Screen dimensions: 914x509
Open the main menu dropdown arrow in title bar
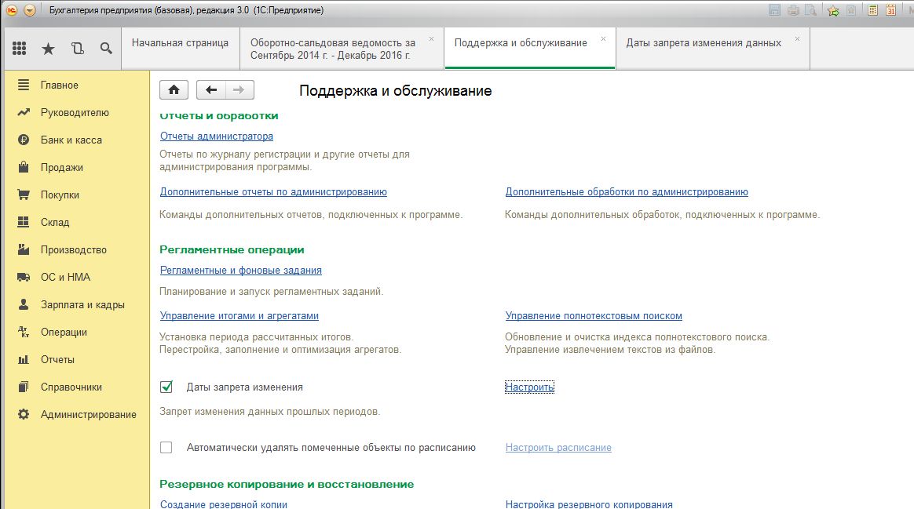click(30, 10)
